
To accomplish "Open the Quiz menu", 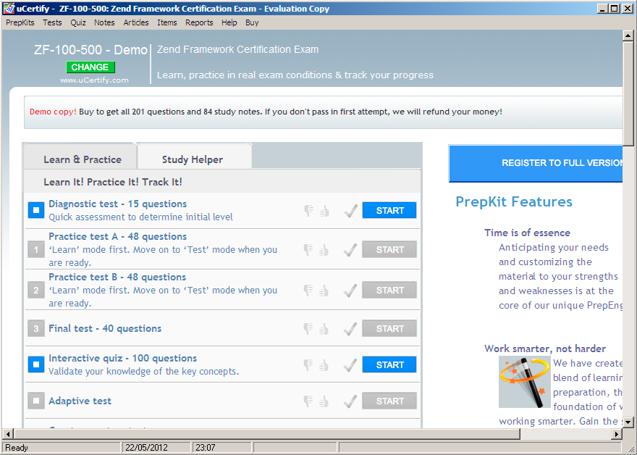I will 78,22.
